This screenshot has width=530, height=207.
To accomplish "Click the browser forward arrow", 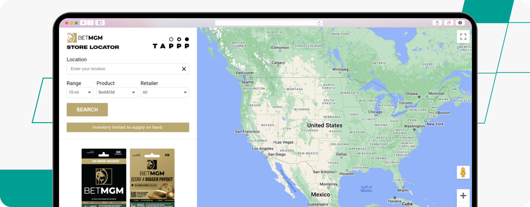I will click(x=90, y=23).
